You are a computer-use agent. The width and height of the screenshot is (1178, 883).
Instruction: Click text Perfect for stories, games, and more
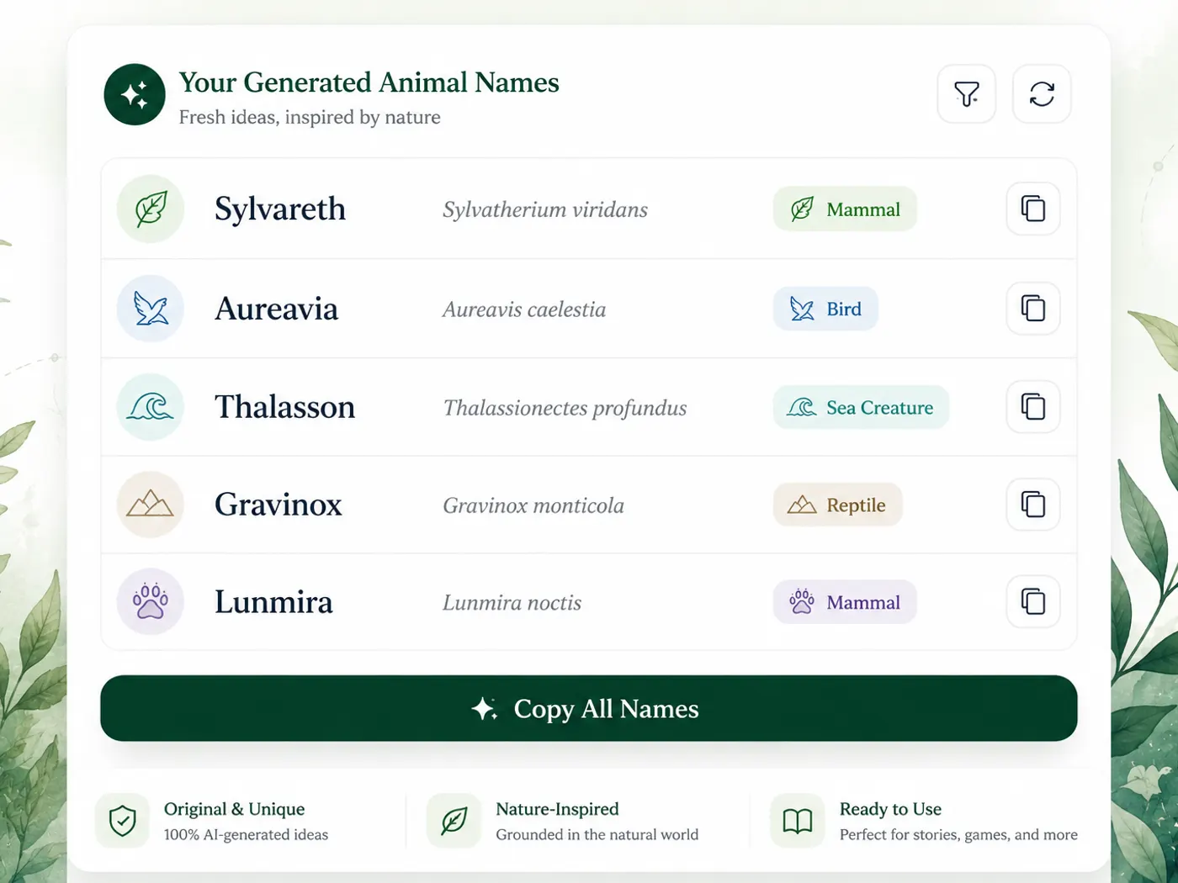coord(958,835)
